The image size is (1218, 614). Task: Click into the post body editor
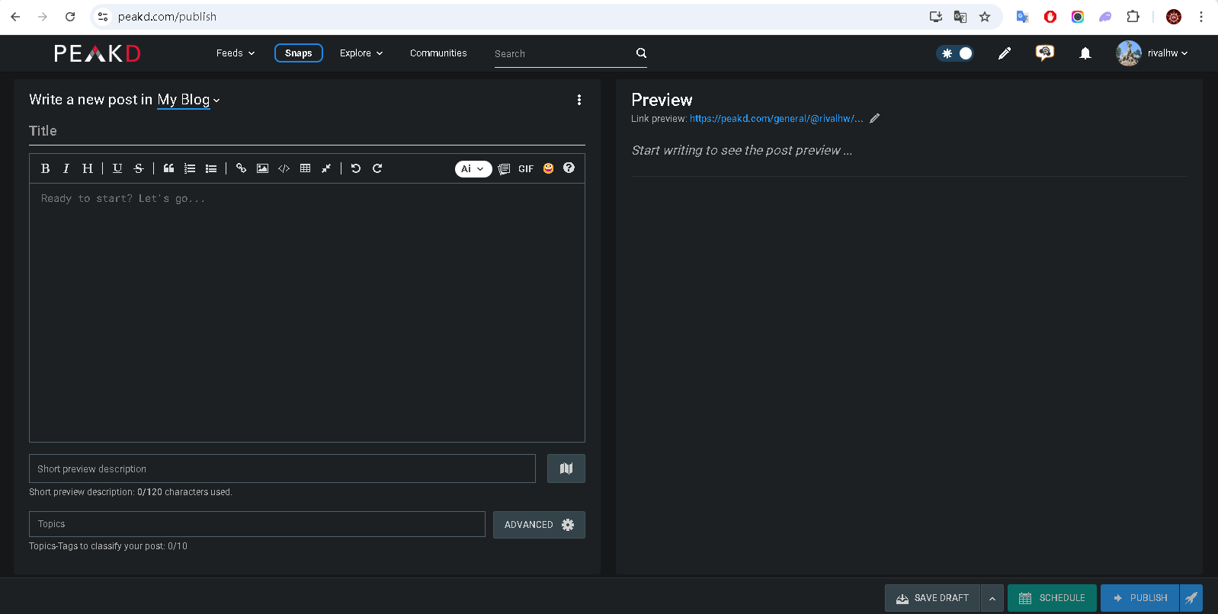click(x=307, y=312)
